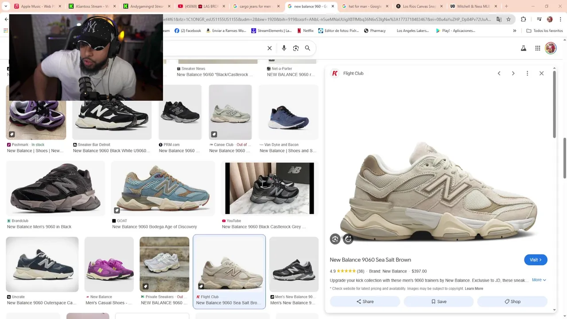The image size is (567, 319).
Task: Go to previous image in preview panel
Action: click(499, 74)
